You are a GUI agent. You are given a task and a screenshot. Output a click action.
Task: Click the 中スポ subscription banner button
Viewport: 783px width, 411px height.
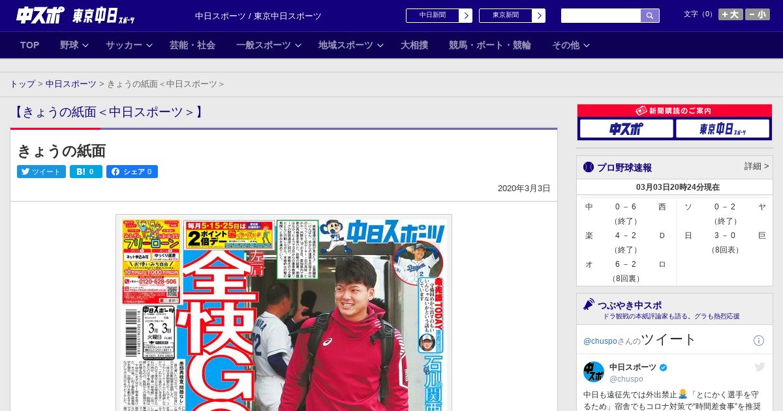[626, 129]
